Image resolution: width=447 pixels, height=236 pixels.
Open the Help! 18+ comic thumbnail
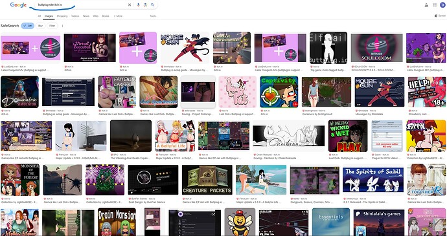pyautogui.click(x=426, y=92)
